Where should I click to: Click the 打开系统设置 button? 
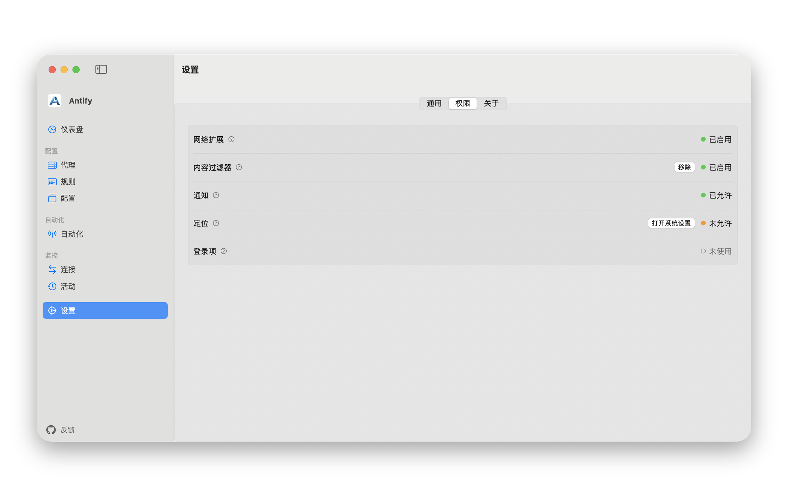671,223
